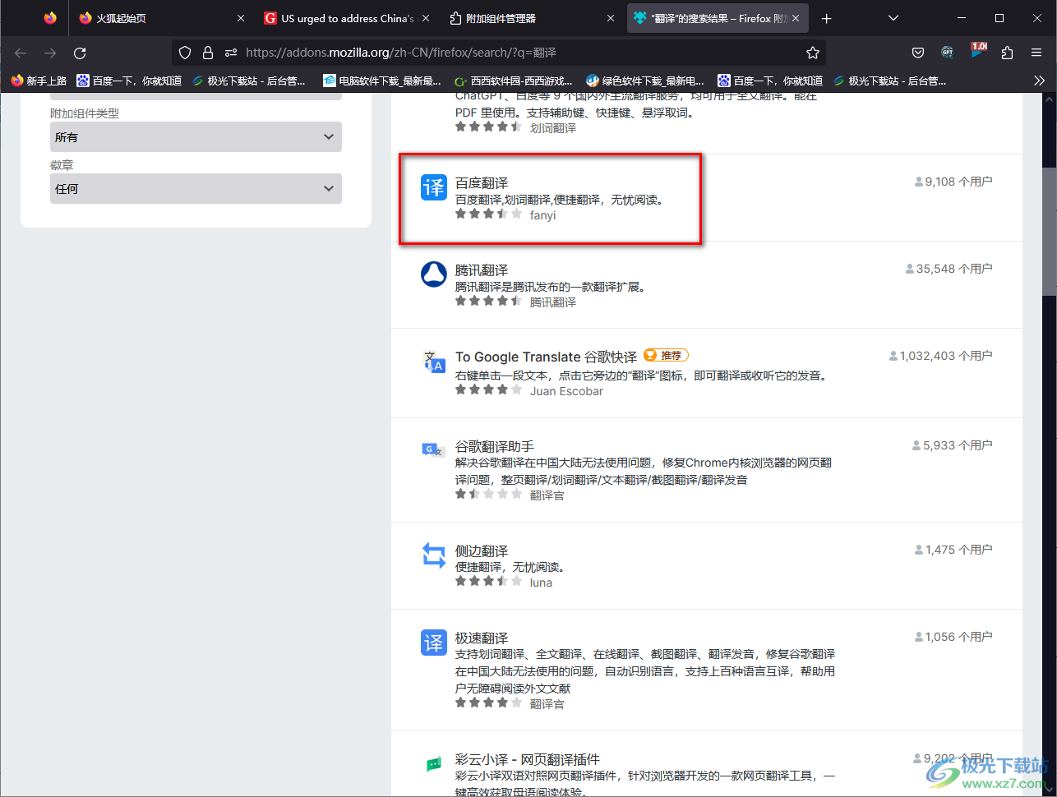1057x797 pixels.
Task: Click the page vertical scrollbar thumb
Action: coord(1049,231)
